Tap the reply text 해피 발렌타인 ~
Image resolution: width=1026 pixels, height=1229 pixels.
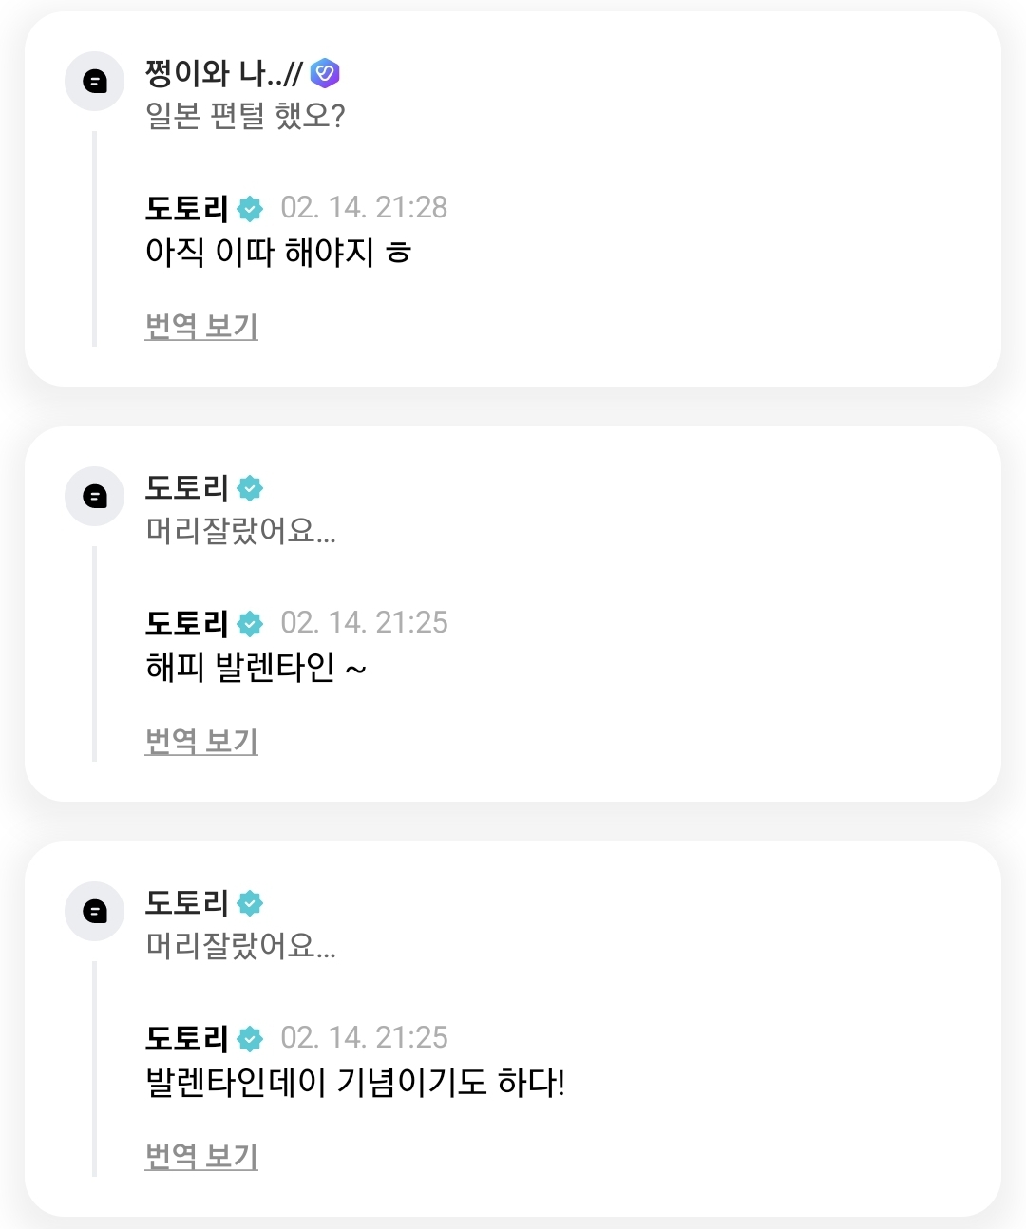256,668
